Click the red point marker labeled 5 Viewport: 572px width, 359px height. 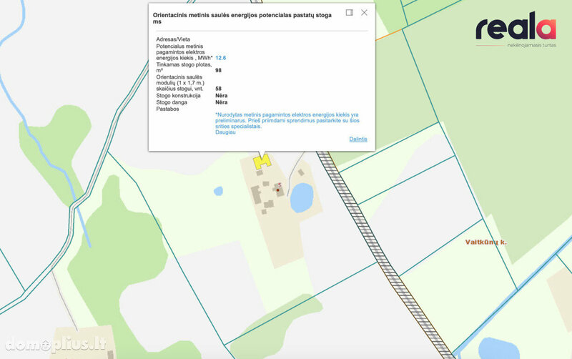278,190
